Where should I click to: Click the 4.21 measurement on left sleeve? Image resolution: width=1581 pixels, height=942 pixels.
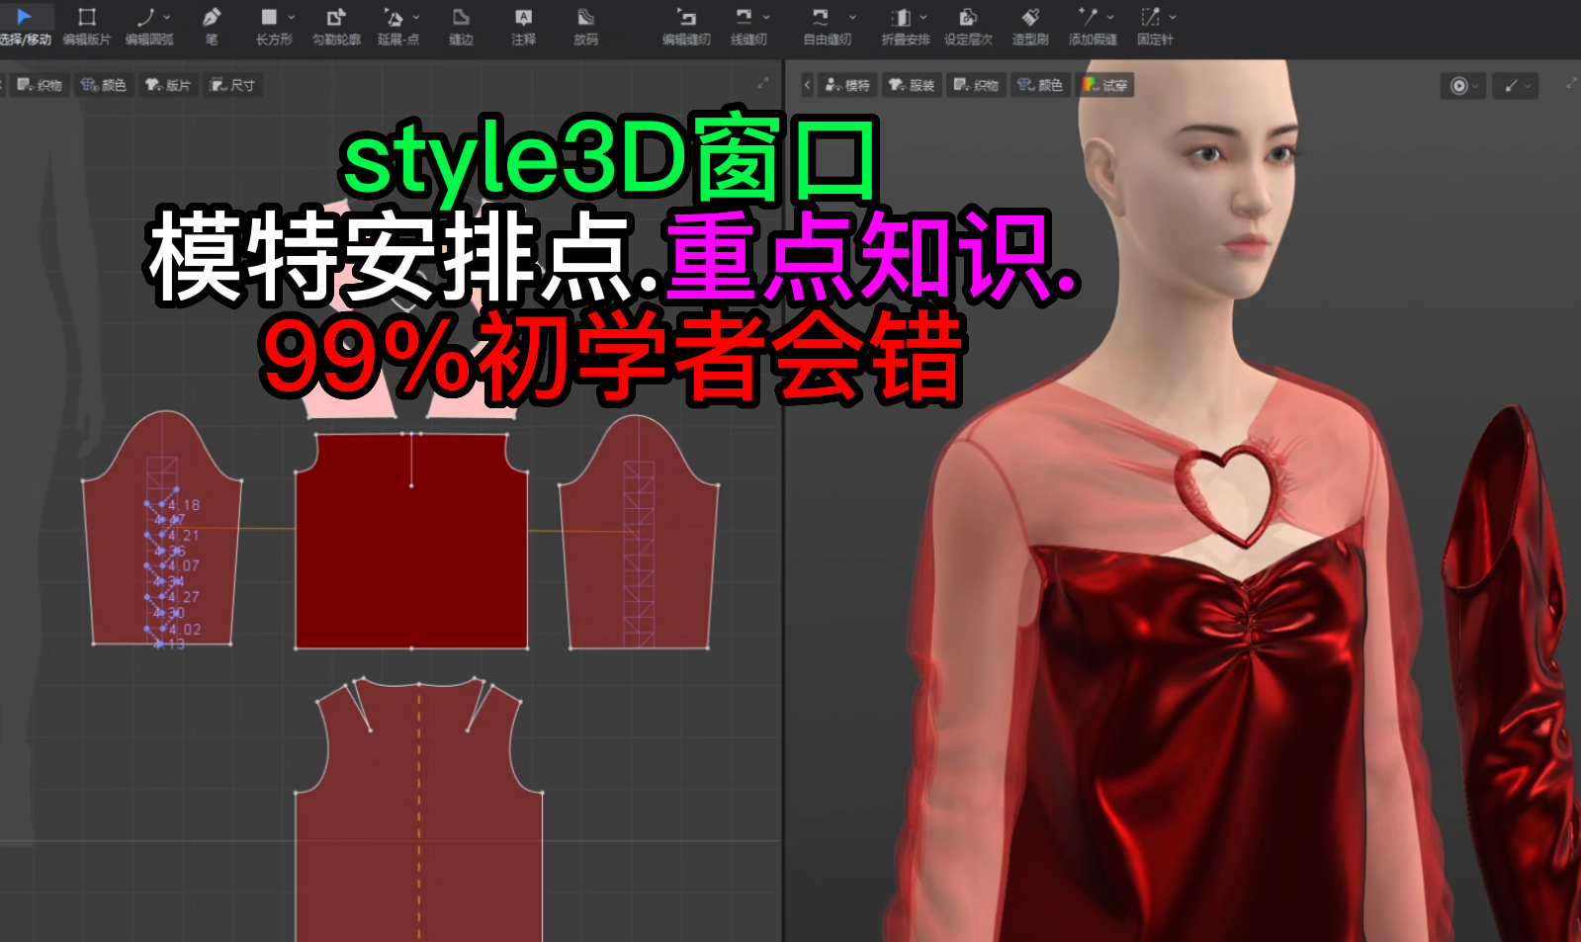point(184,536)
